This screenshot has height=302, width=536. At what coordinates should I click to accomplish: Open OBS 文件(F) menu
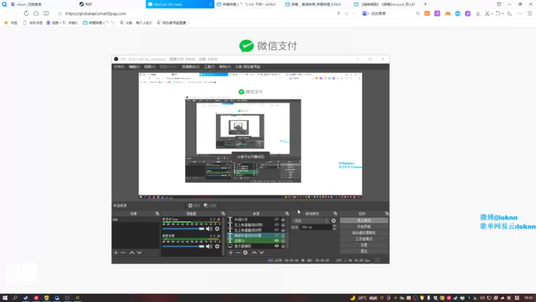click(x=119, y=66)
